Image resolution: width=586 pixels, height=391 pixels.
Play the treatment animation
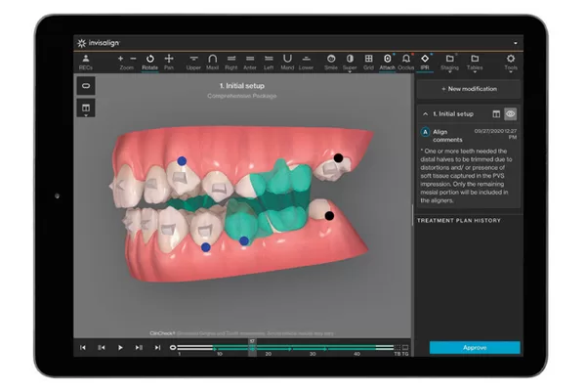coord(120,348)
